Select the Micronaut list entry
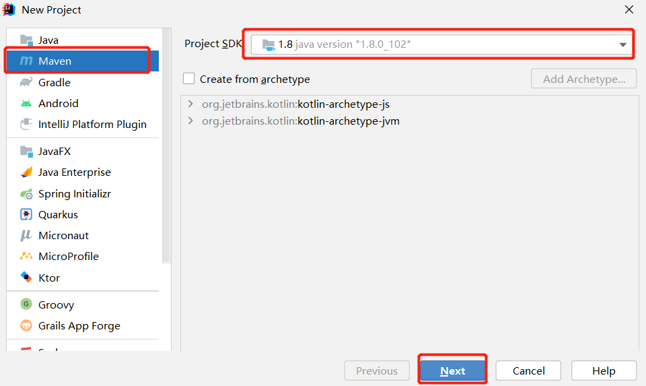Viewport: 646px width, 386px height. click(83, 235)
